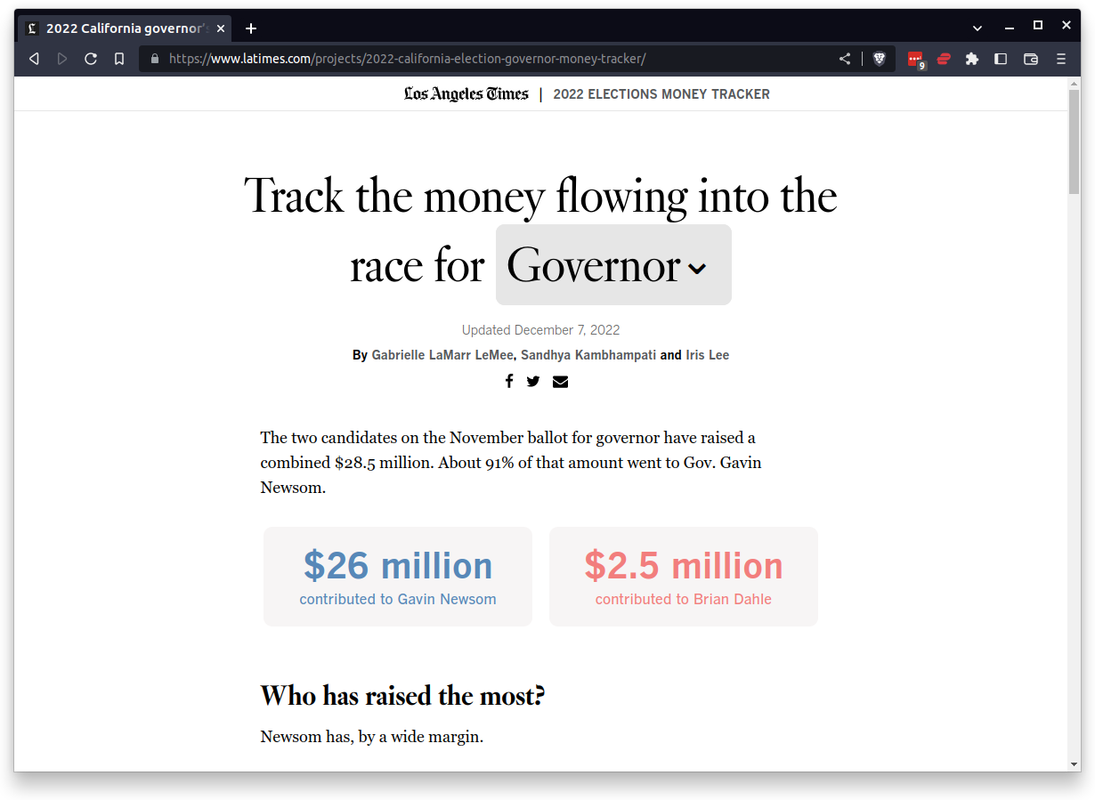This screenshot has width=1095, height=800.
Task: Close the 2022 California governor tab
Action: pyautogui.click(x=221, y=28)
